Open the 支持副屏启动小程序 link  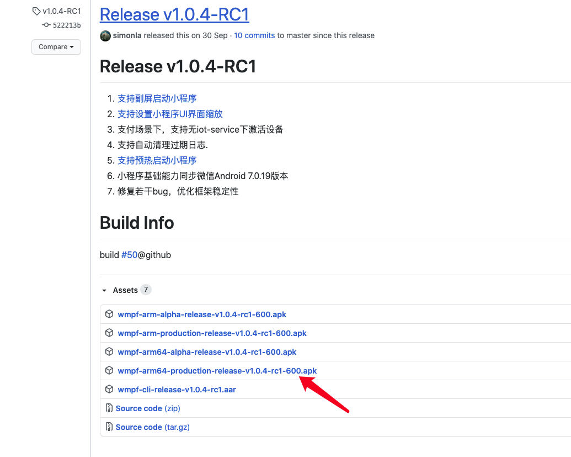coord(157,98)
